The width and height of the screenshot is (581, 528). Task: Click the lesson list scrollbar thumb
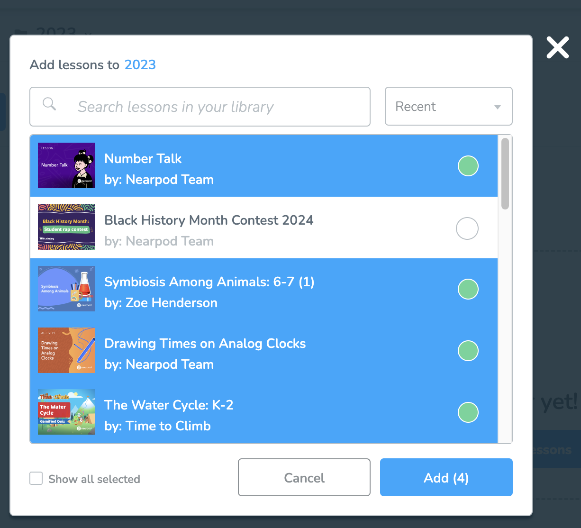[505, 173]
